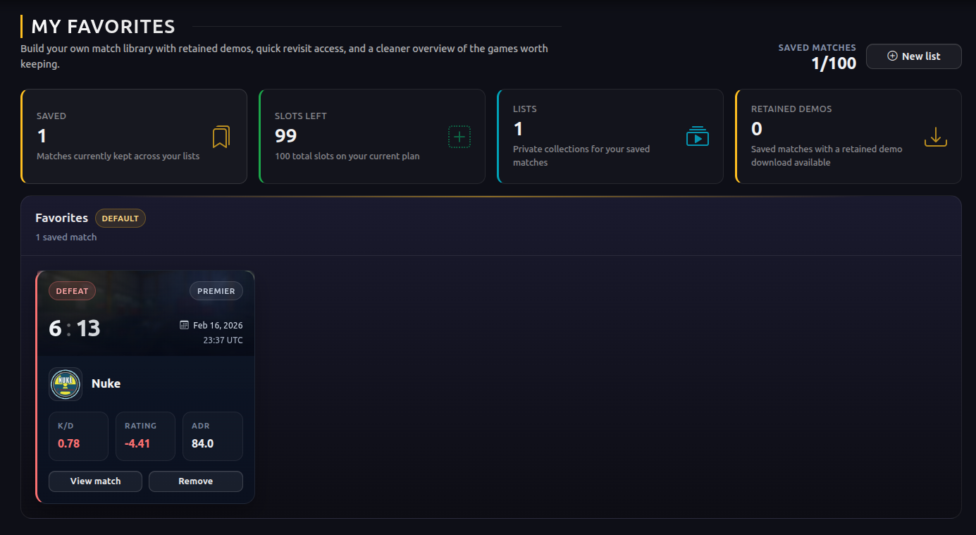Image resolution: width=976 pixels, height=535 pixels.
Task: Switch to the MY FAVORITES section title
Action: coord(102,26)
